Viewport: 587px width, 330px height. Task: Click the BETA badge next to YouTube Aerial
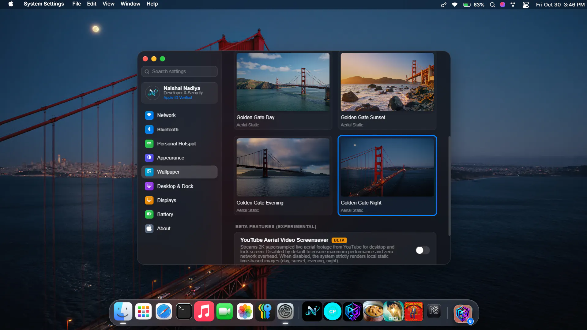tap(339, 240)
